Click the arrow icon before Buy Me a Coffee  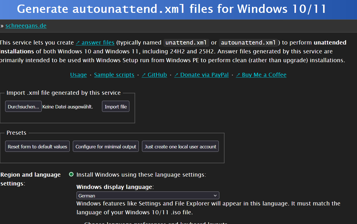(238, 75)
